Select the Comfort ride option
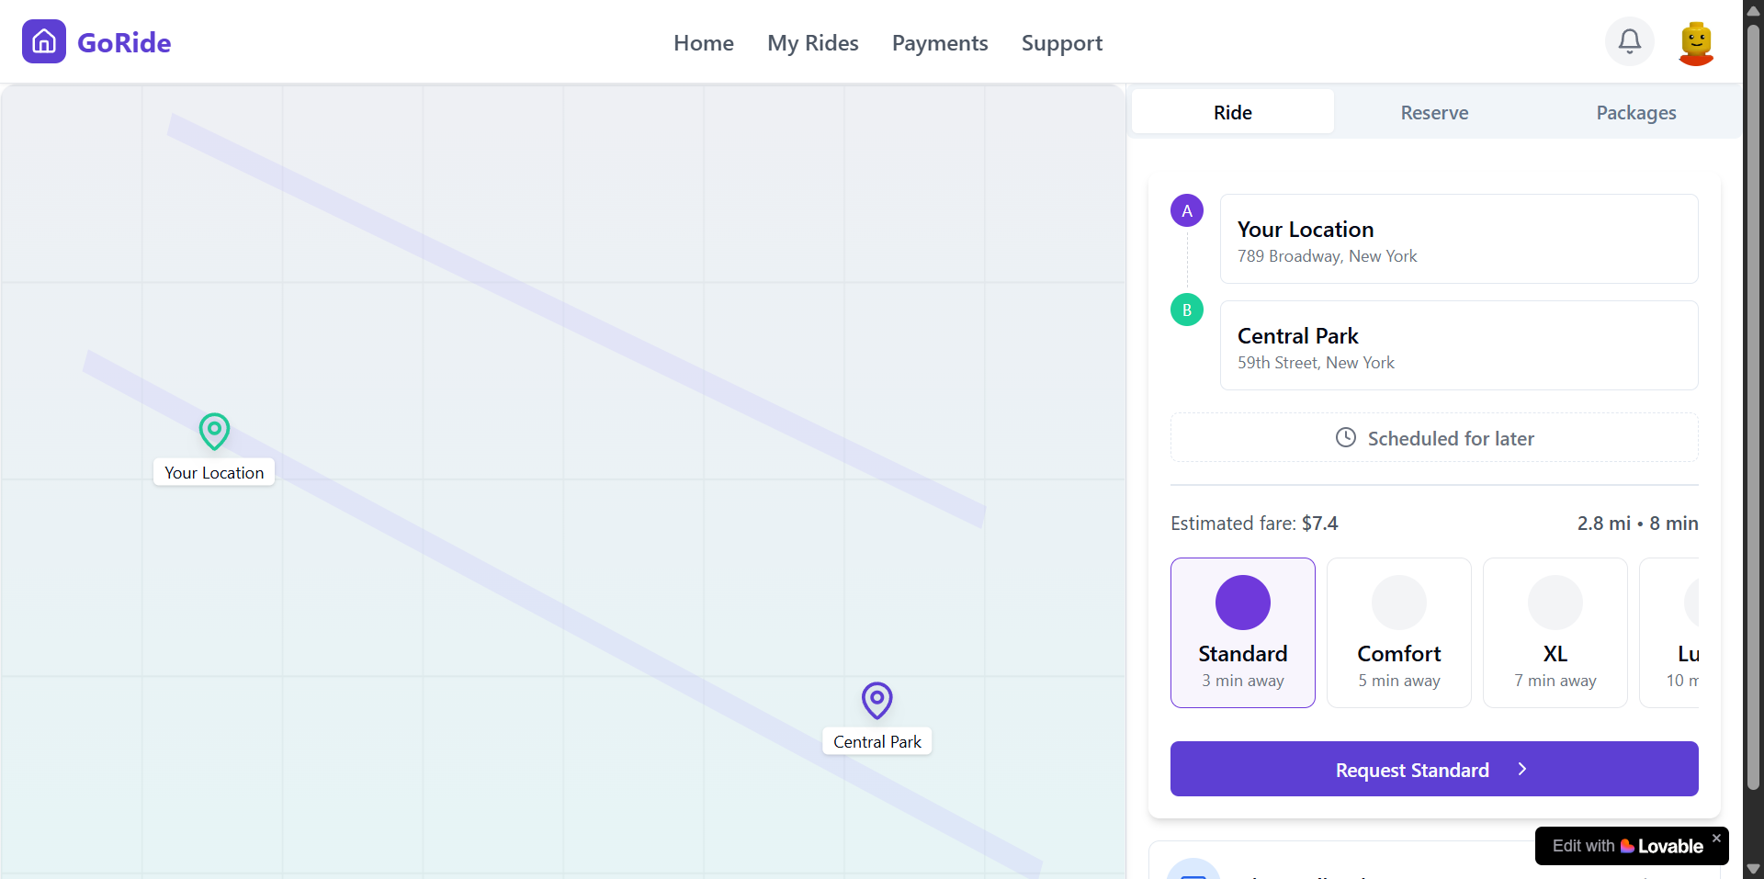This screenshot has width=1764, height=879. coord(1398,633)
